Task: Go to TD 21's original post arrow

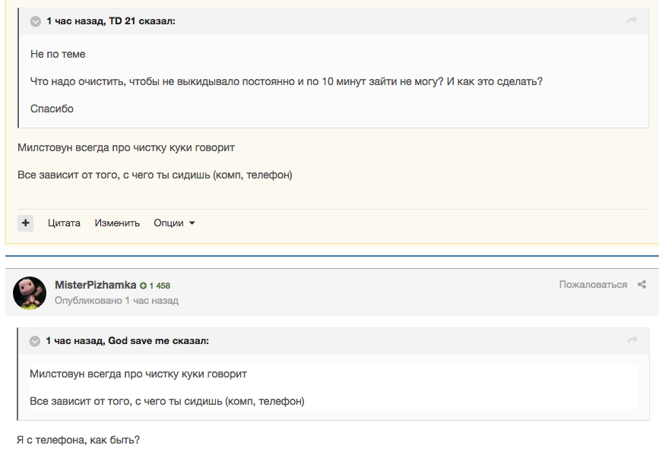Action: click(x=632, y=21)
